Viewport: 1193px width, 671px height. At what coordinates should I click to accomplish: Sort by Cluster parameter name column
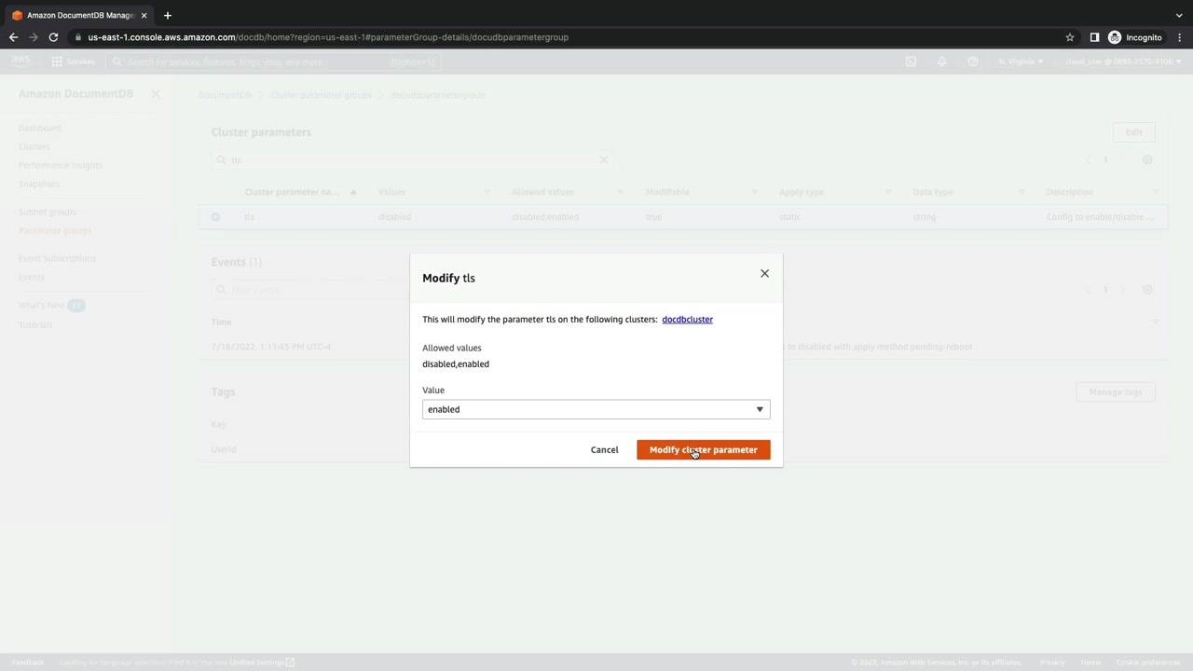pos(300,192)
